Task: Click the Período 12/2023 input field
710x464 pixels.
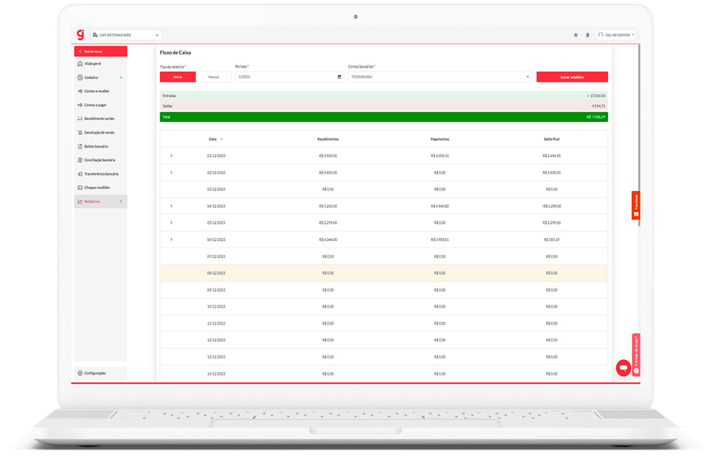Action: point(290,77)
